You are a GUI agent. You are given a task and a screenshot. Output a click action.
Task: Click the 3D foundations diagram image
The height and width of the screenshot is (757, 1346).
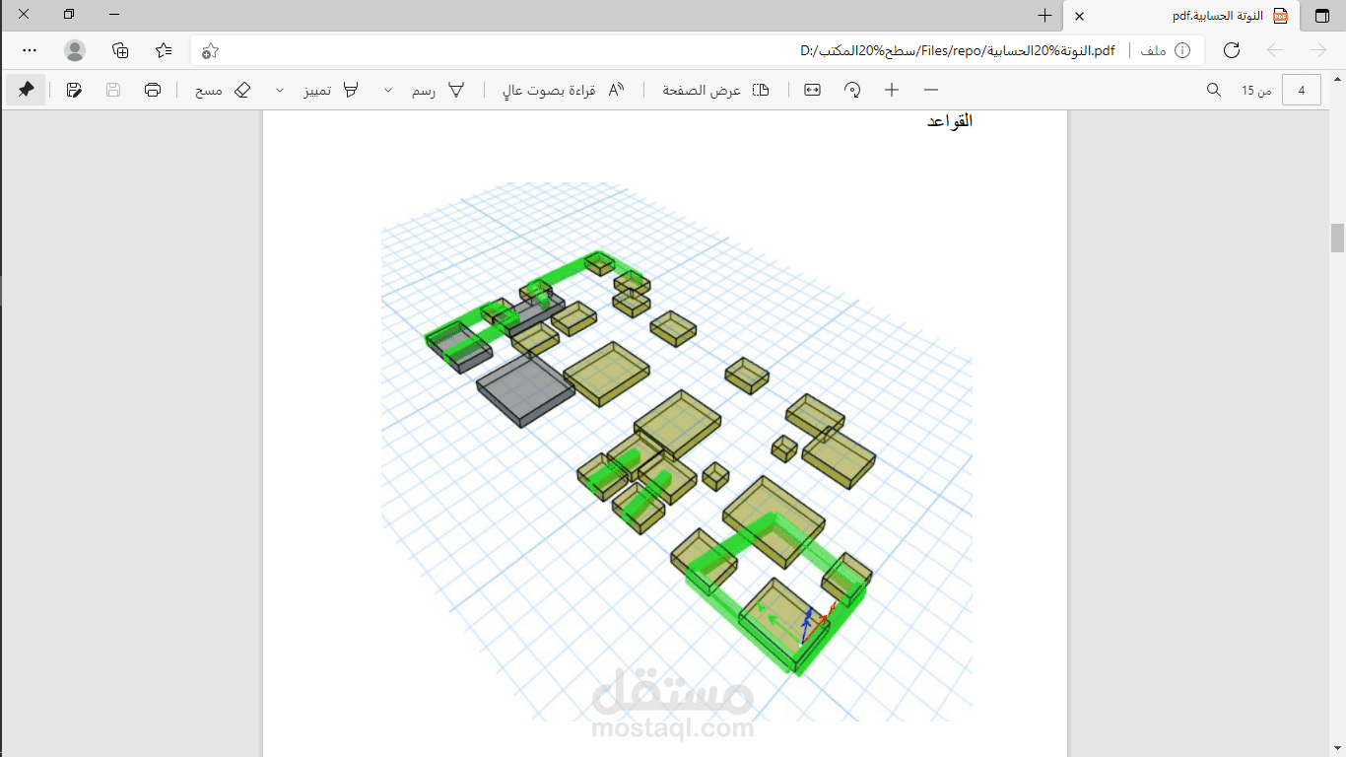coord(677,451)
